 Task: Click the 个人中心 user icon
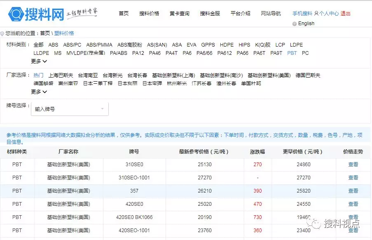(x=316, y=14)
